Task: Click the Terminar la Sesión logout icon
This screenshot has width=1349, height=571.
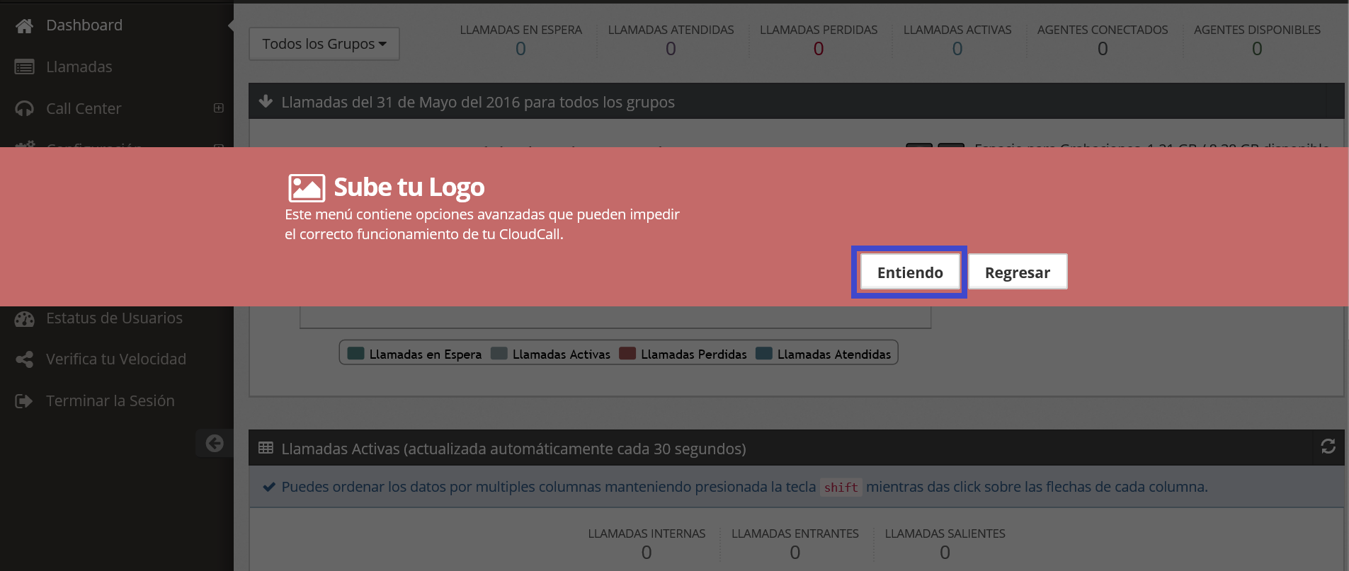Action: [x=24, y=401]
